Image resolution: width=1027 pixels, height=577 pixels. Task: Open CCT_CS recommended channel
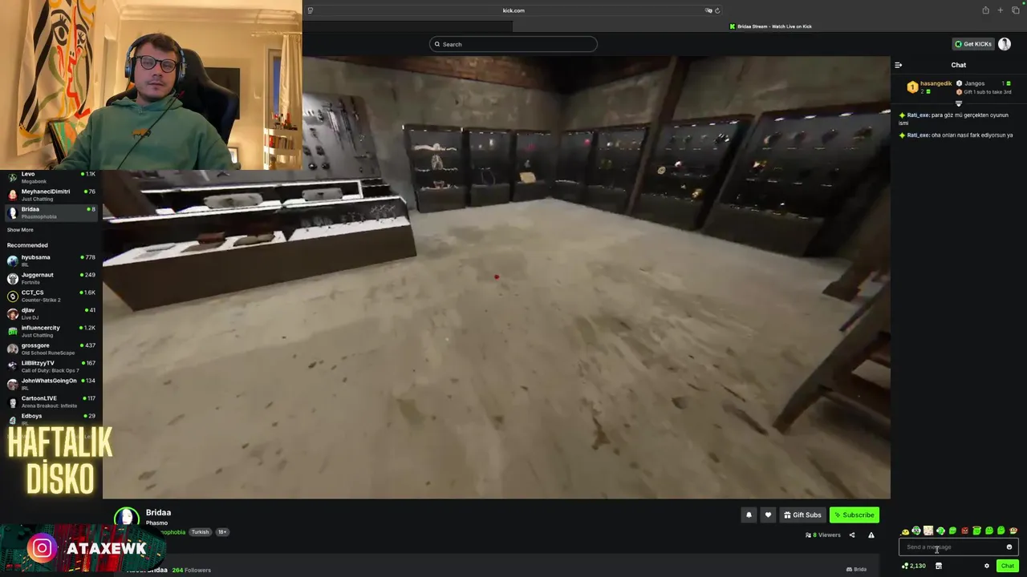click(x=51, y=296)
